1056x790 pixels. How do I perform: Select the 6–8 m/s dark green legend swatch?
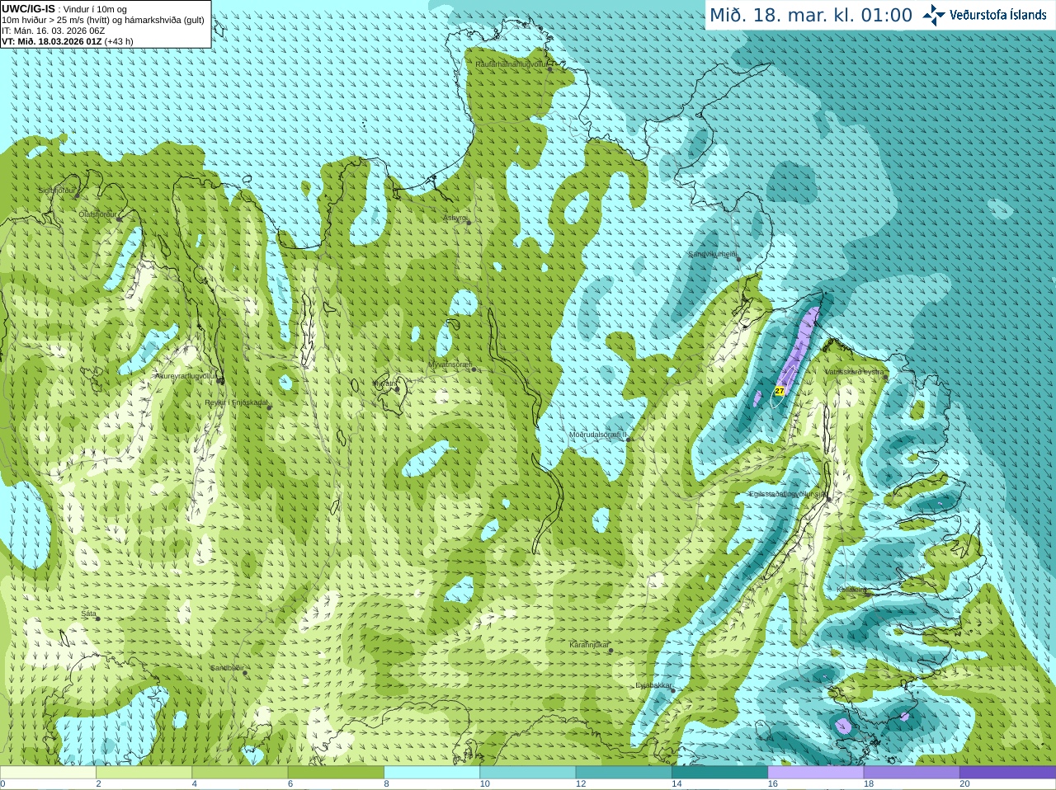tap(336, 773)
